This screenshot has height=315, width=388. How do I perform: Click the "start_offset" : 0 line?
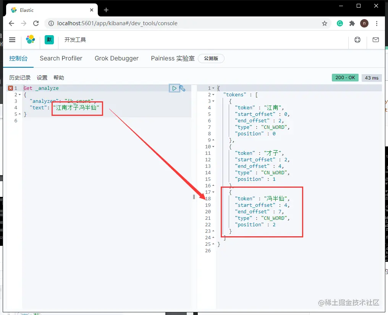coord(262,114)
